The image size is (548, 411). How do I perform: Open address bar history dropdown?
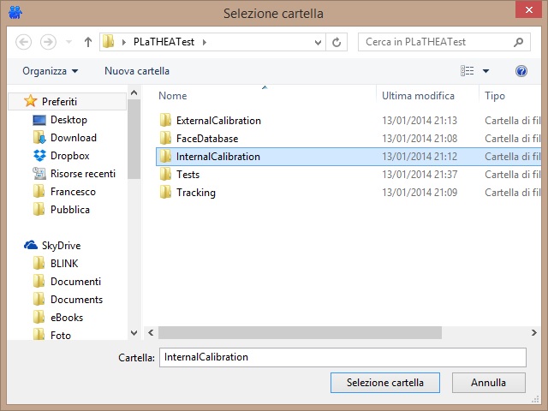click(x=319, y=41)
